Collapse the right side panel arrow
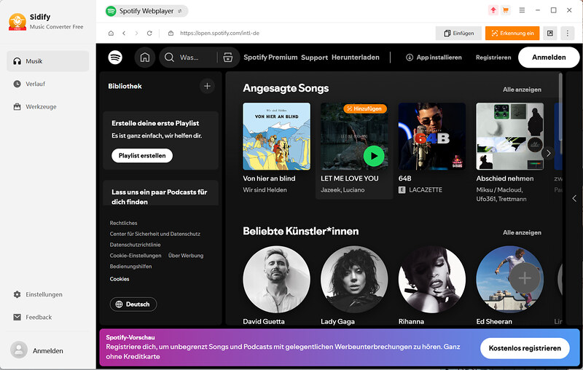The image size is (583, 370). click(x=574, y=198)
